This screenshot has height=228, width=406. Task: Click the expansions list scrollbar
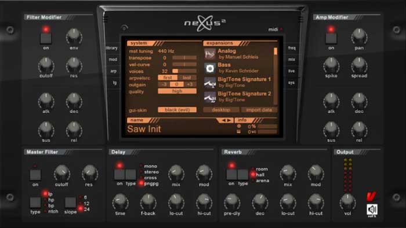click(275, 76)
